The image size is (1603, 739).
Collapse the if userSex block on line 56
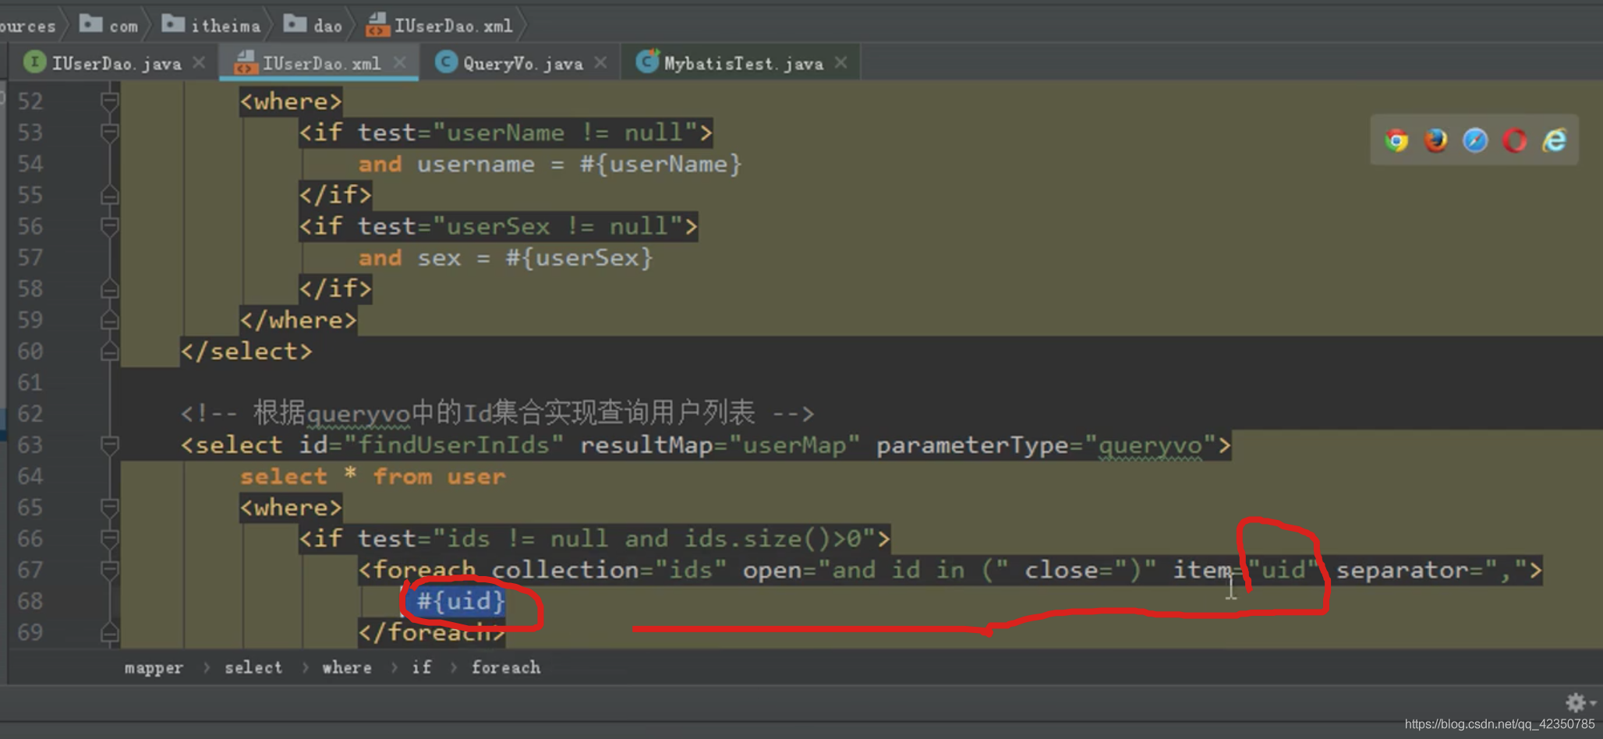point(109,226)
